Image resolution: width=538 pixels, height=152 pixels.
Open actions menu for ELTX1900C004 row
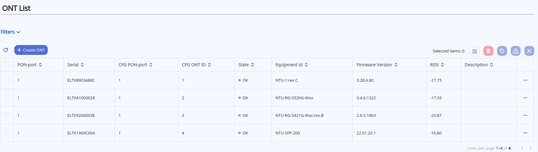tap(525, 133)
